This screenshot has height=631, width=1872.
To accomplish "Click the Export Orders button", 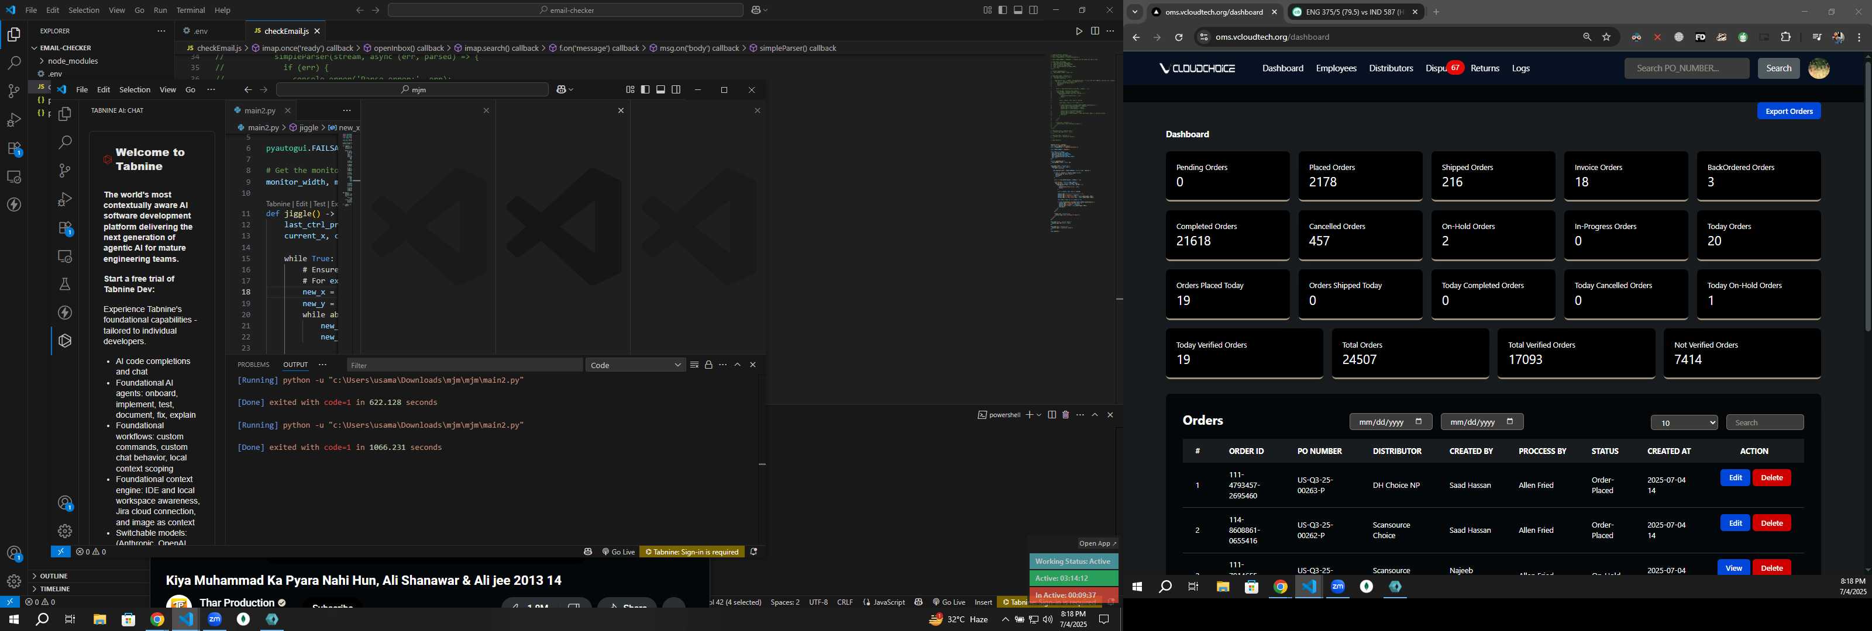I will pos(1788,111).
